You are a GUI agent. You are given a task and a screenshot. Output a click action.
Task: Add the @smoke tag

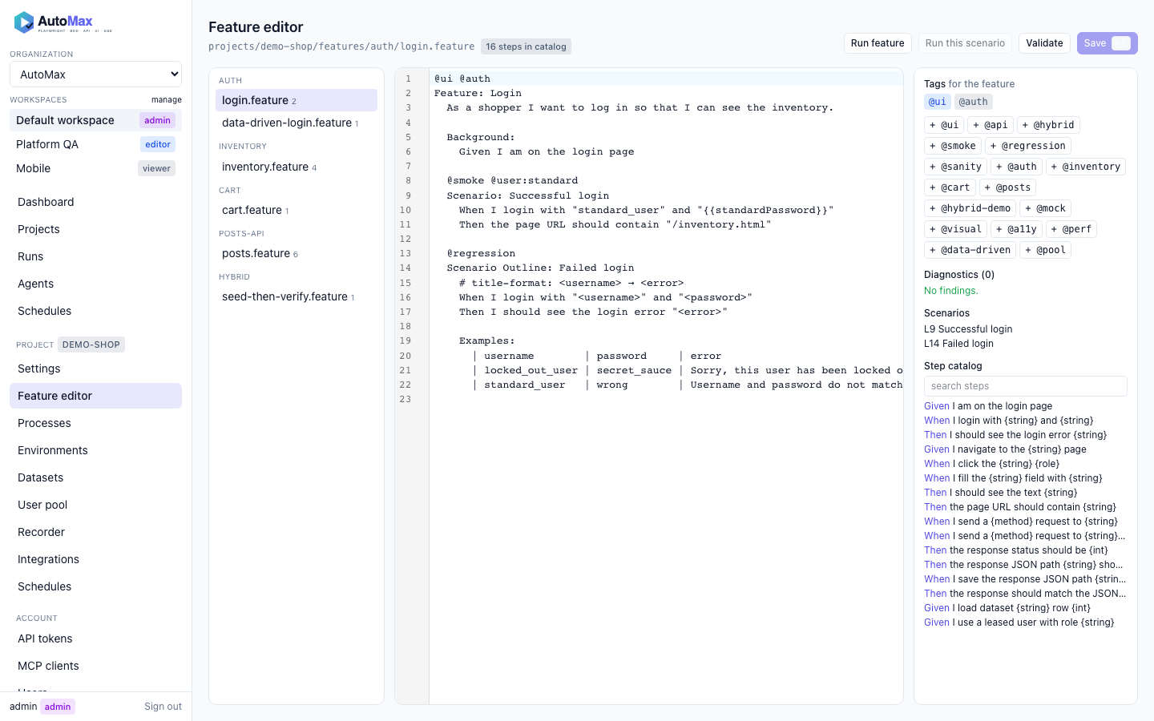point(953,146)
